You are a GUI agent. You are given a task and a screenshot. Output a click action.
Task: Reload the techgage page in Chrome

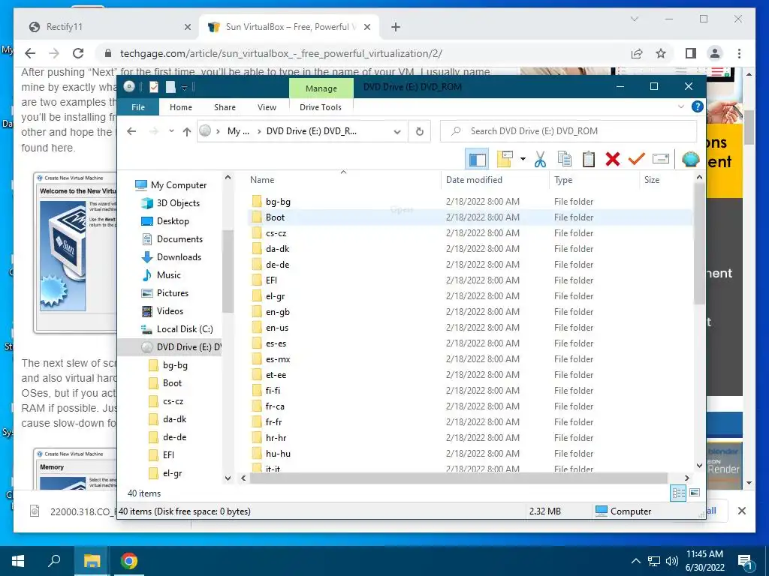coord(77,53)
